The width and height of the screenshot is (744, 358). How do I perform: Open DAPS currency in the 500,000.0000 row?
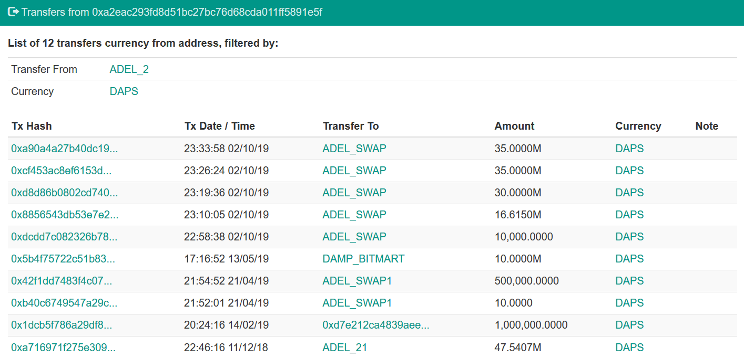(x=629, y=281)
